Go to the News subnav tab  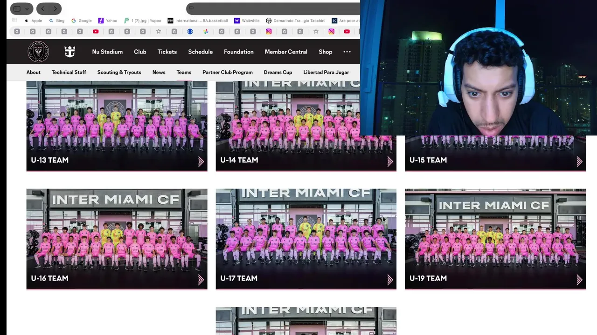(159, 72)
